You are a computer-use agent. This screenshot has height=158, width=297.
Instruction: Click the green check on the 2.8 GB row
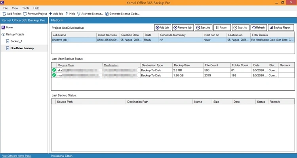click(54, 70)
